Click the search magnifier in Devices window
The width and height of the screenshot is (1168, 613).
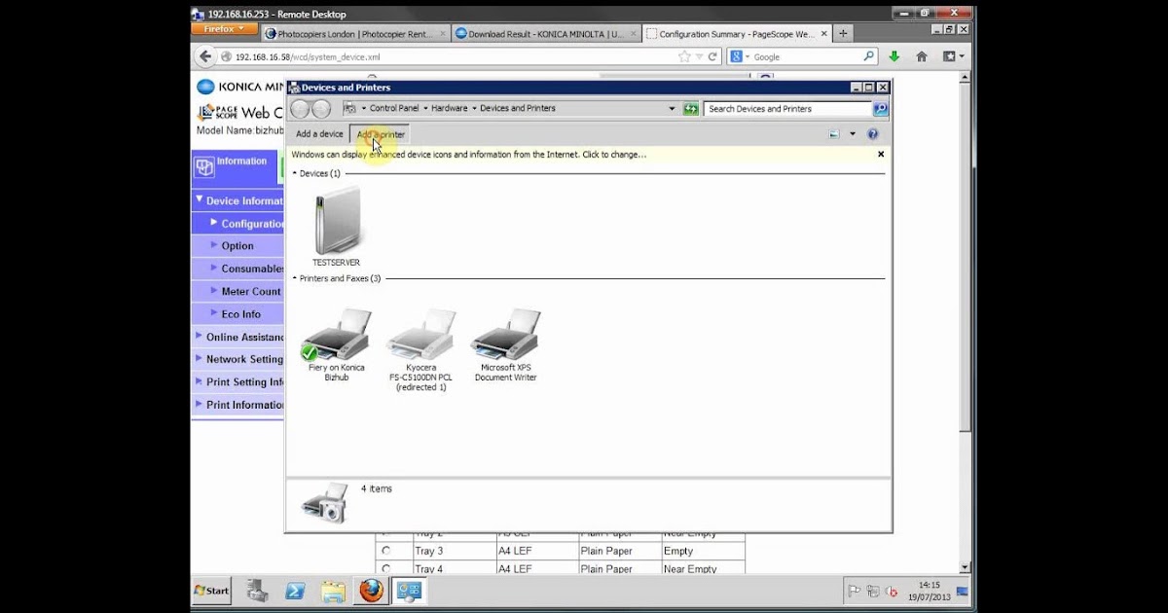click(x=880, y=109)
